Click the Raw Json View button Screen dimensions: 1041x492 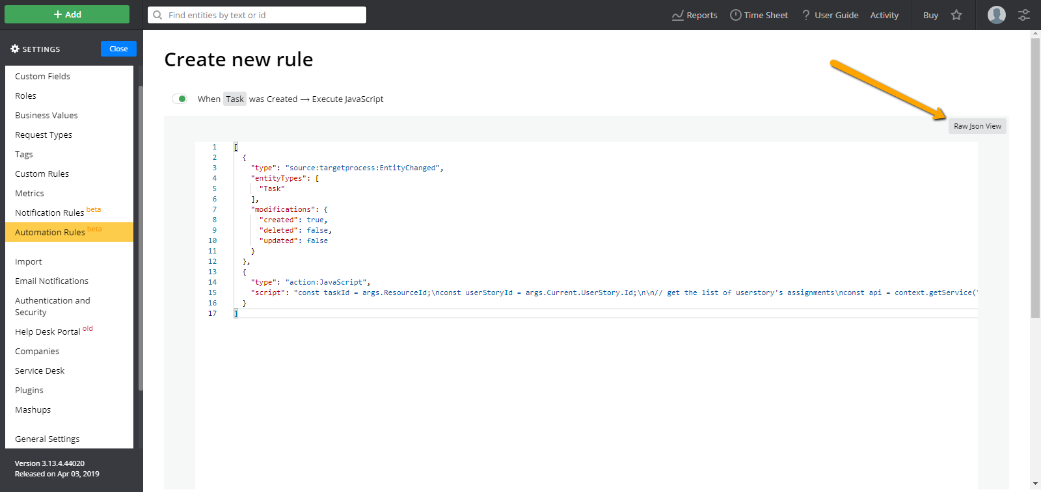pos(977,126)
